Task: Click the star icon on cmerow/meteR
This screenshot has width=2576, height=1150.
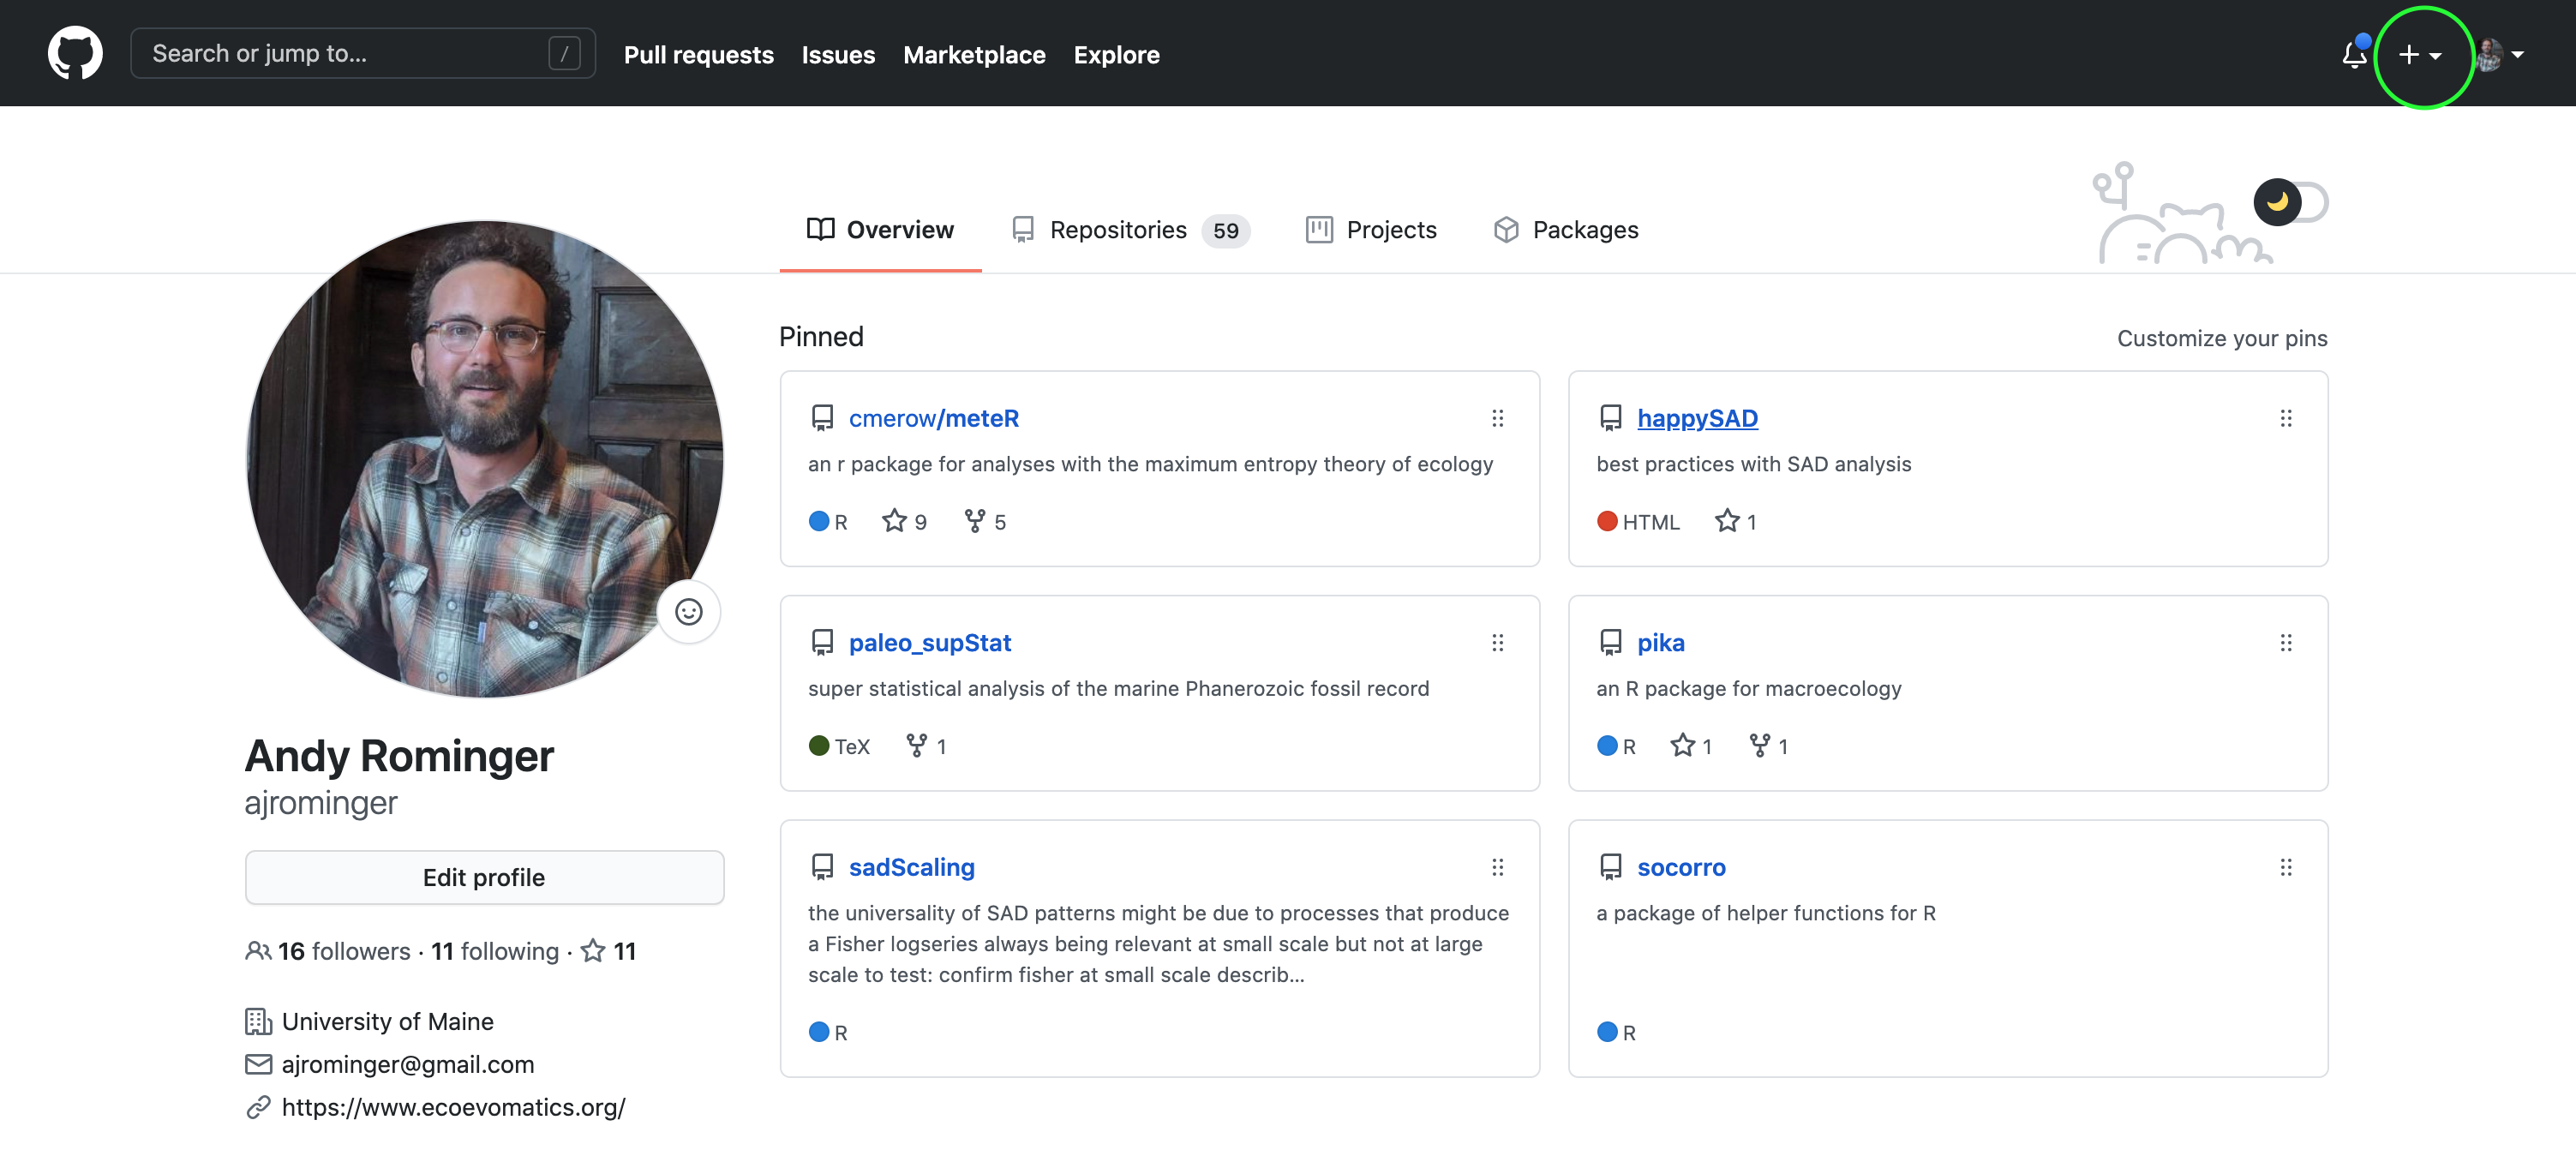Action: tap(894, 521)
